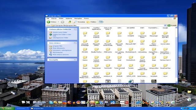
Task: Select the QuickTime folder icon
Action: click(108, 57)
